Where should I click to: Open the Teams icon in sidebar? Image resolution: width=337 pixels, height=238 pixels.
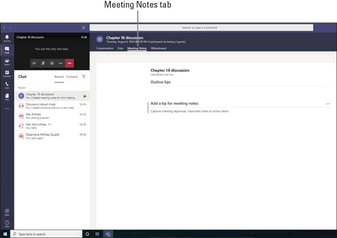pos(7,62)
